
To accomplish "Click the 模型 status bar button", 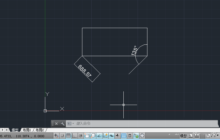I will (183, 136).
